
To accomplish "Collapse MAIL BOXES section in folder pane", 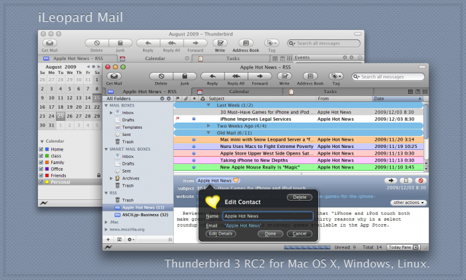I will click(106, 105).
